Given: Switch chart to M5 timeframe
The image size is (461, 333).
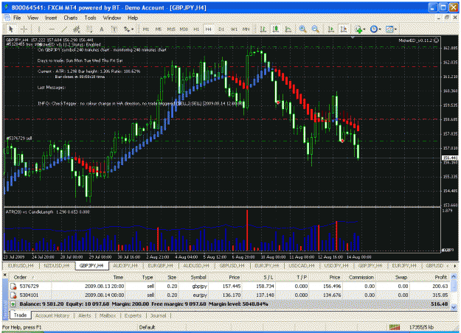Looking at the screenshot, I should pyautogui.click(x=158, y=29).
